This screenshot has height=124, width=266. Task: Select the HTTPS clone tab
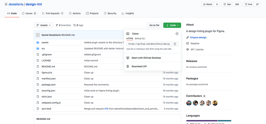click(130, 39)
